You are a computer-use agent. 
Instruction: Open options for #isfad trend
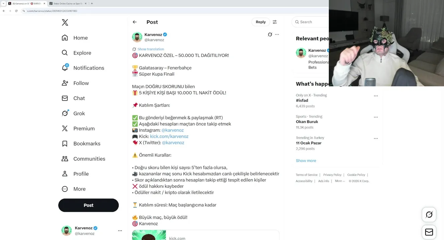pyautogui.click(x=376, y=96)
